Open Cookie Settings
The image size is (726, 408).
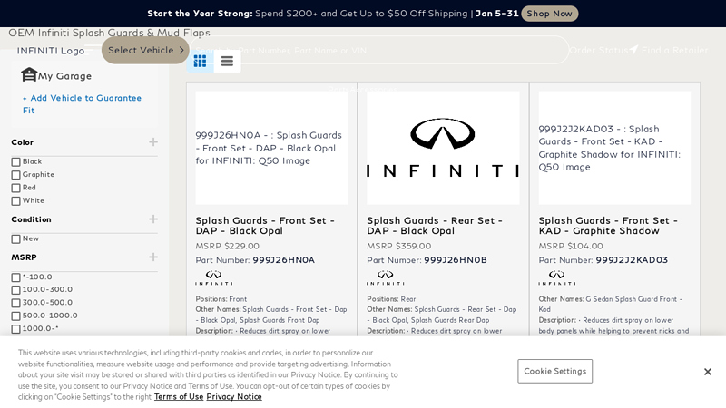(x=554, y=371)
